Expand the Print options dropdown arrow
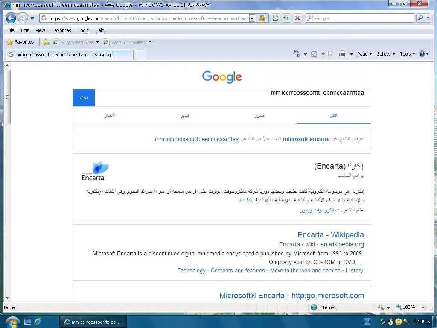The height and width of the screenshot is (328, 437). (351, 54)
